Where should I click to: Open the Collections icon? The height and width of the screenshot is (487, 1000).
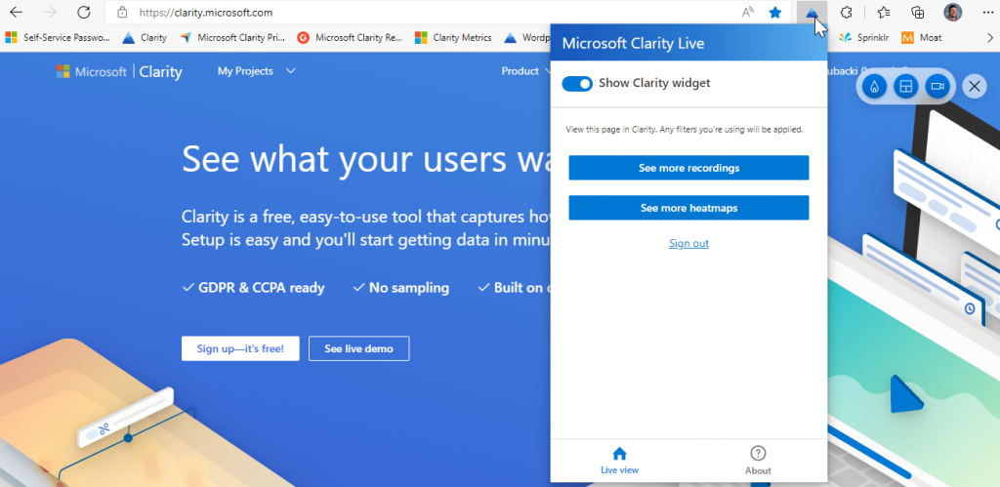click(918, 12)
